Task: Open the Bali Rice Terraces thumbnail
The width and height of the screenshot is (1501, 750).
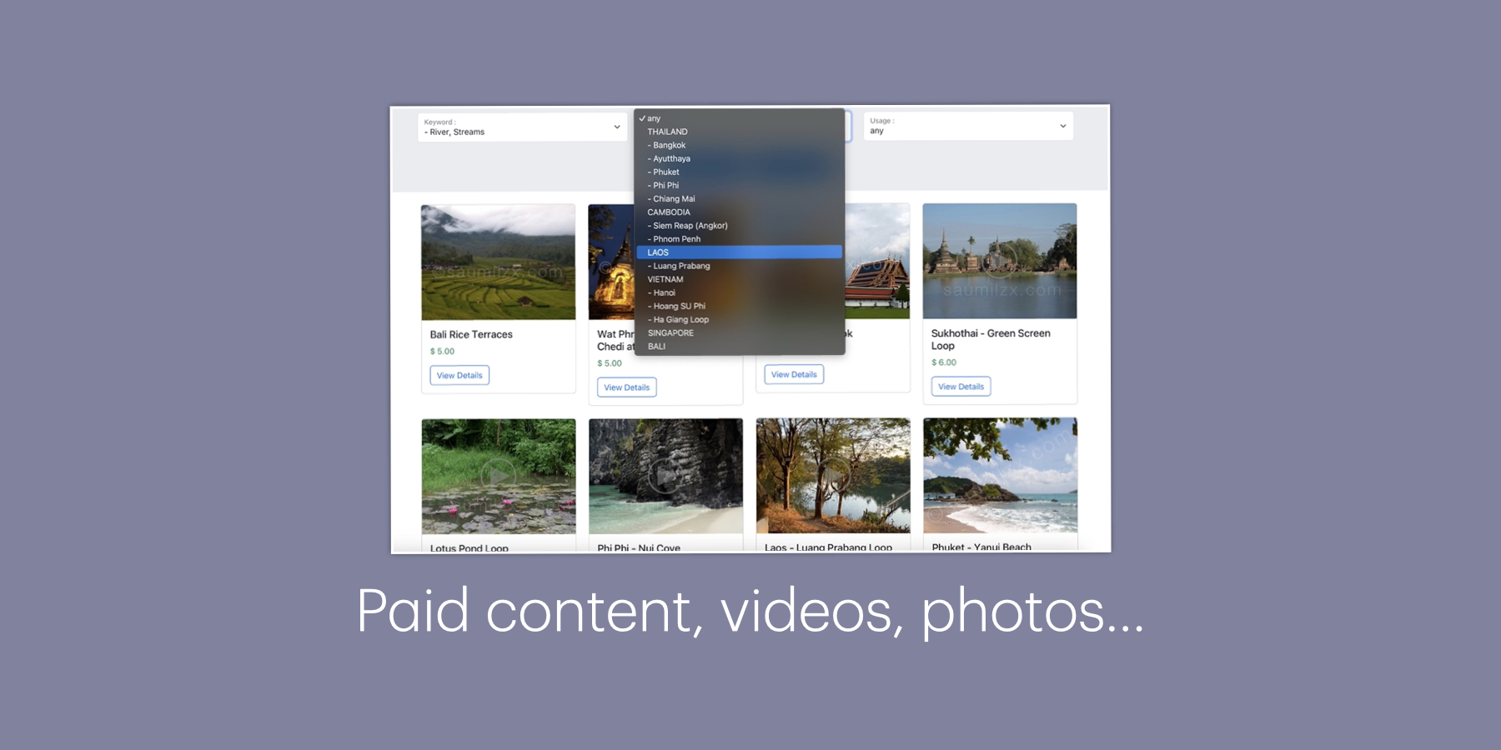Action: pyautogui.click(x=499, y=262)
